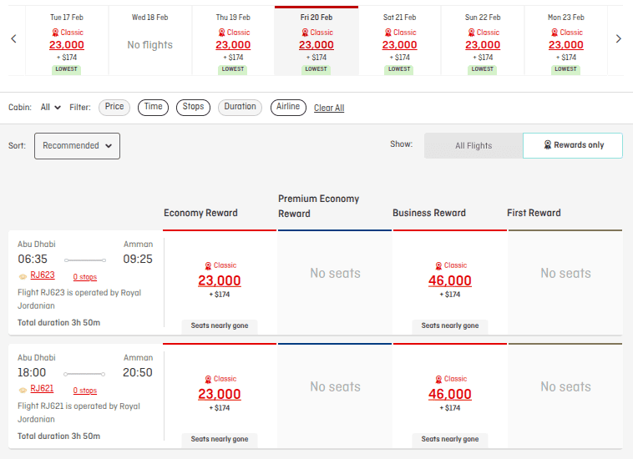Open flight RJ623 details link

tap(43, 275)
